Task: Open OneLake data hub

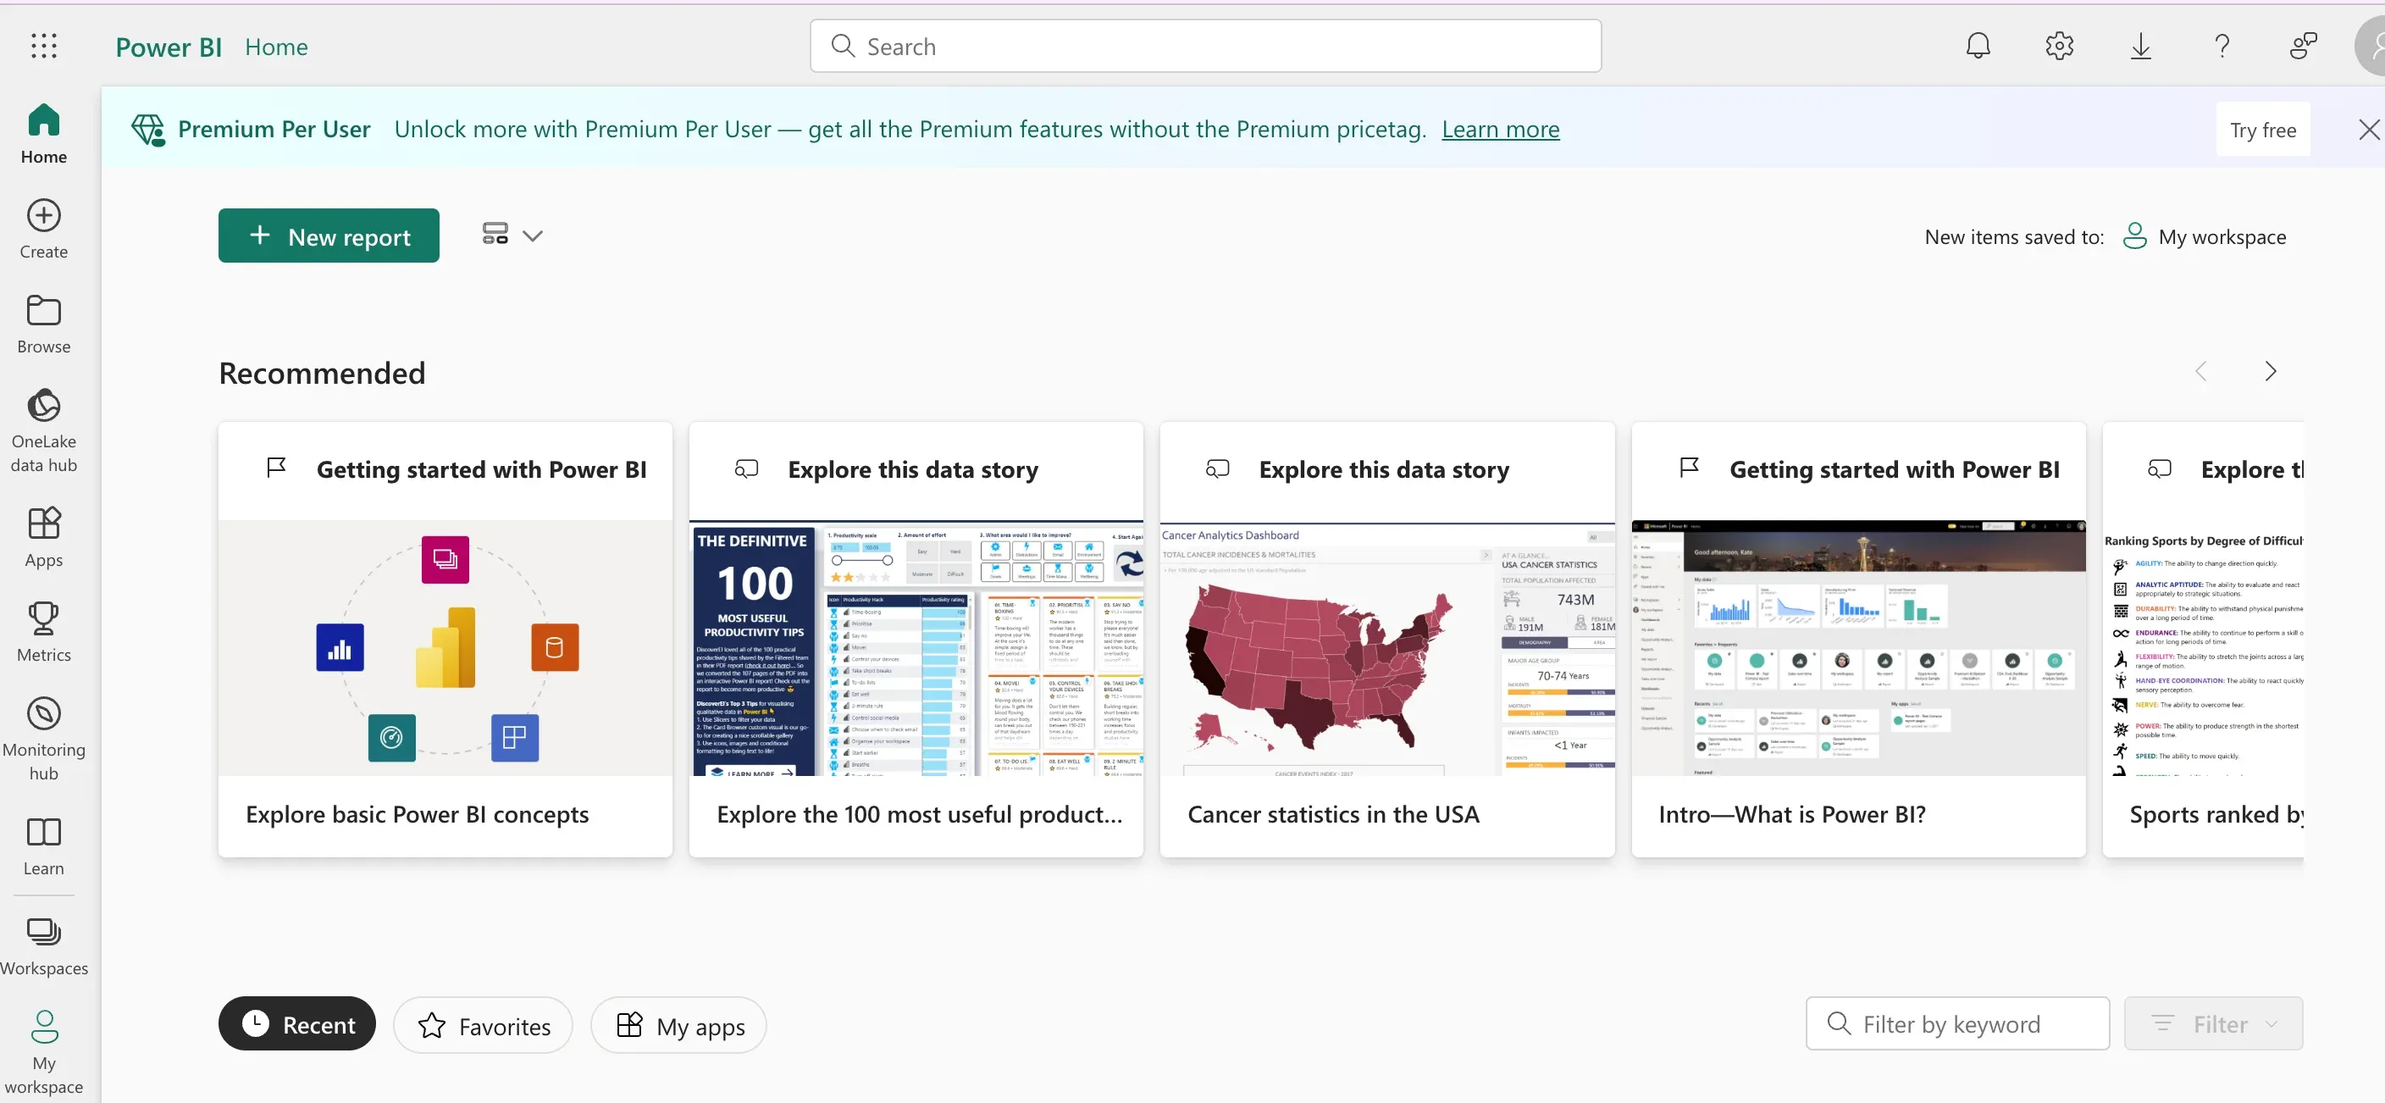Action: [42, 434]
